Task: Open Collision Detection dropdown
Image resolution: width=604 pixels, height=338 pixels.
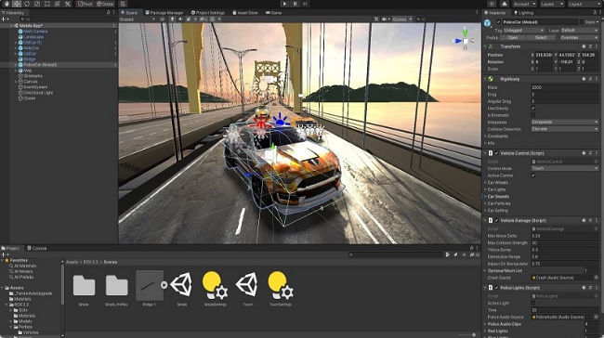Action: tap(565, 129)
